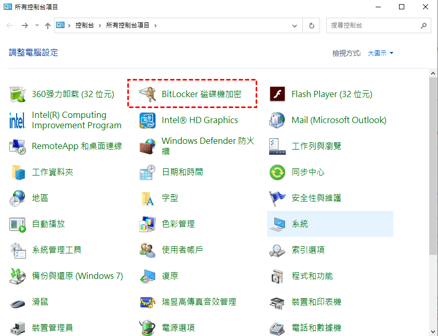The width and height of the screenshot is (438, 336).
Task: Open 裝置管理員 icon
Action: [18, 328]
